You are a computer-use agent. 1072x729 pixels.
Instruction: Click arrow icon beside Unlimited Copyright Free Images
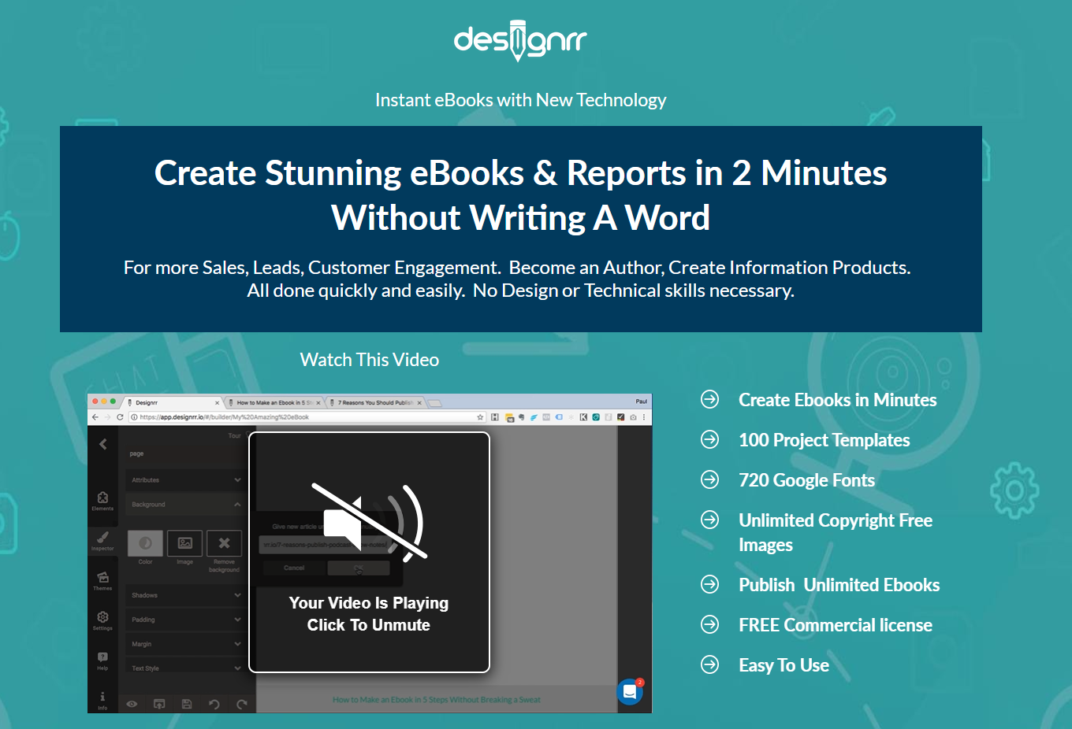click(x=710, y=520)
